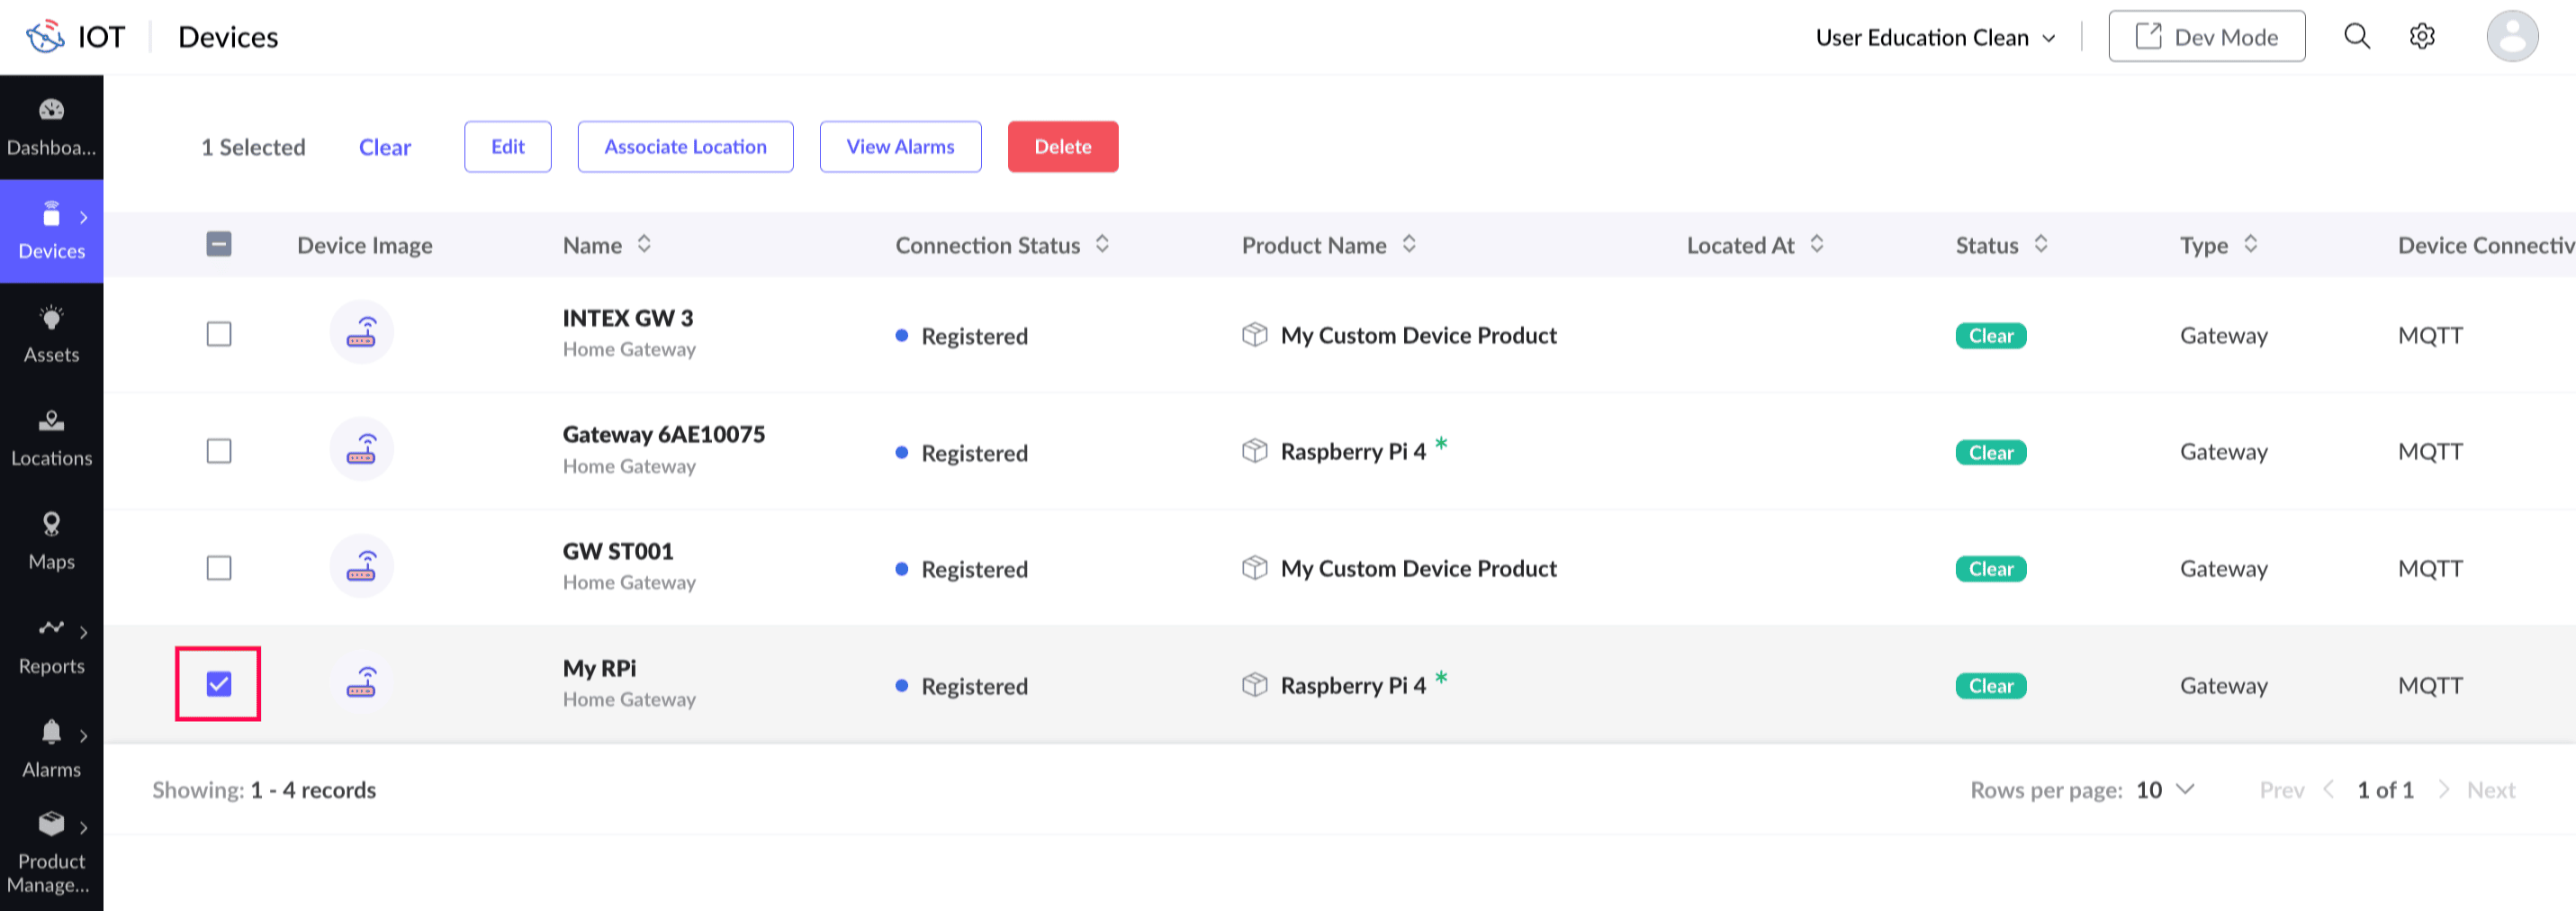Screen dimensions: 2576x911
Task: Open the User Education Clean dropdown
Action: (1935, 38)
